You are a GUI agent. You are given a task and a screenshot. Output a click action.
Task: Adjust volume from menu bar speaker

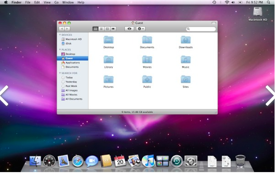point(233,2)
